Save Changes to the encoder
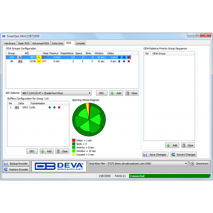This screenshot has width=213, height=213. coord(155,154)
